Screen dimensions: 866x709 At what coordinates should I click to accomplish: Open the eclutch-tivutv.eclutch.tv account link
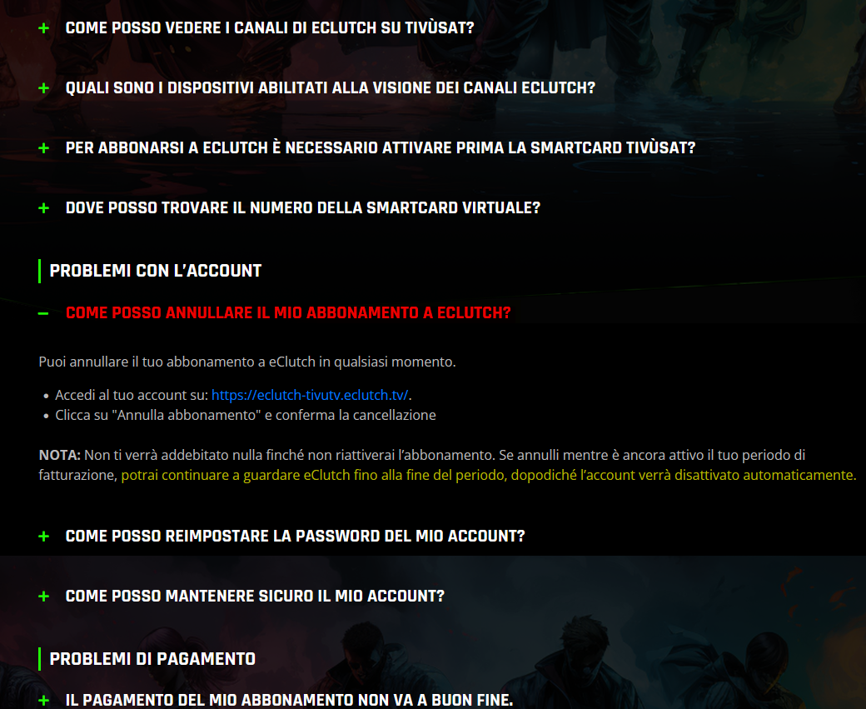point(310,395)
